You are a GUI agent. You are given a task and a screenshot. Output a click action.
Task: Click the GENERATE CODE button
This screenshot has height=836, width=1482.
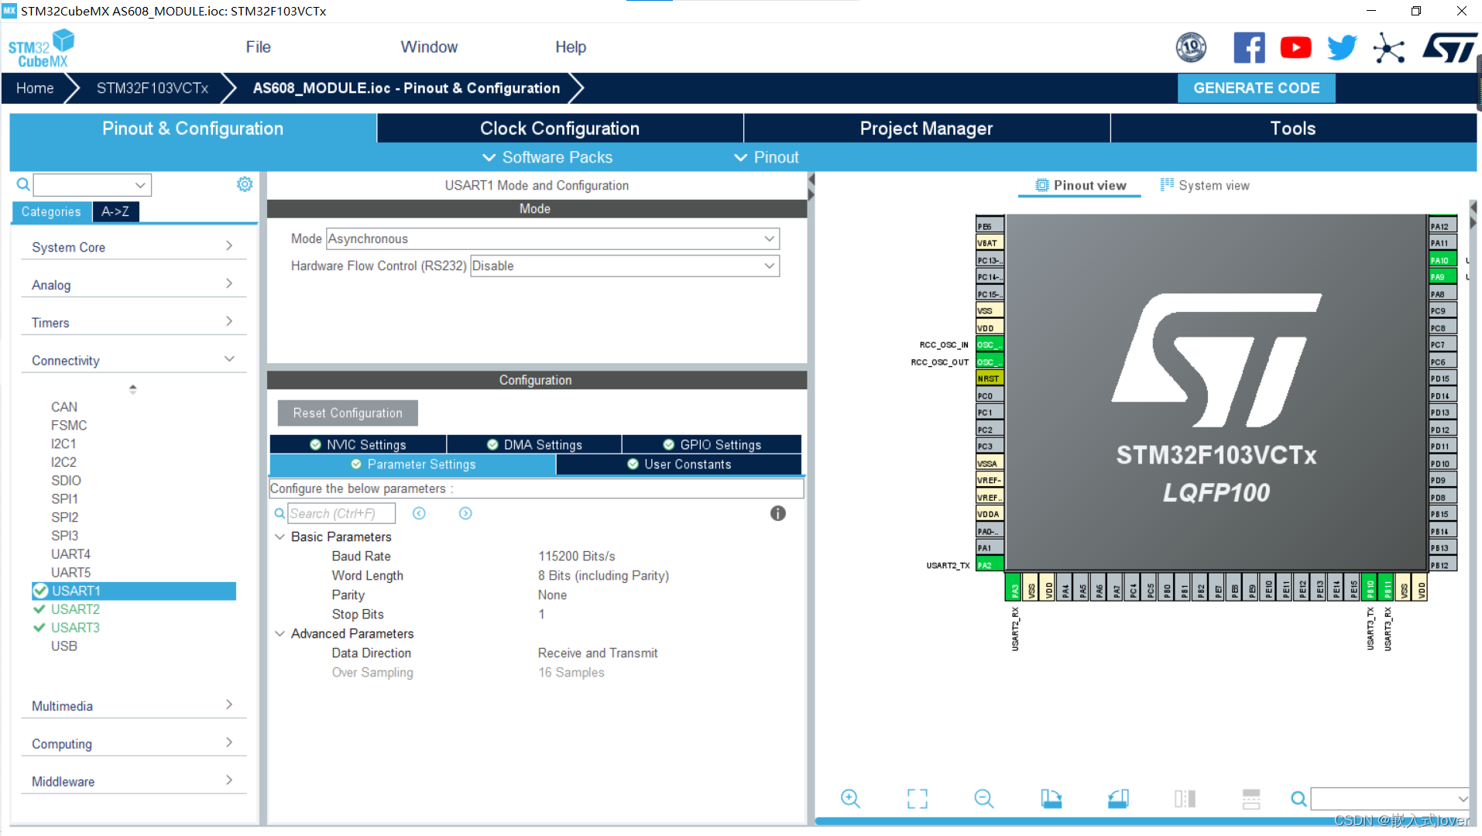coord(1256,87)
